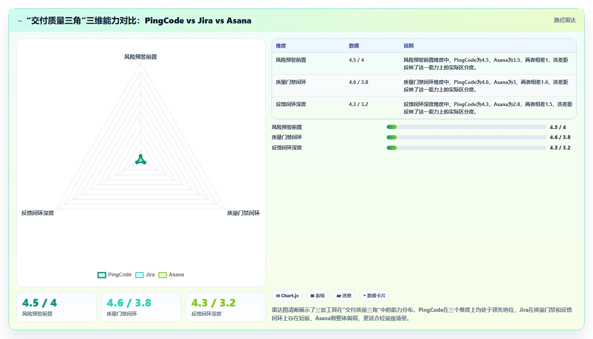This screenshot has height=339, width=593.
Task: Click the 质量门禁闭环 progress bar
Action: [467, 137]
